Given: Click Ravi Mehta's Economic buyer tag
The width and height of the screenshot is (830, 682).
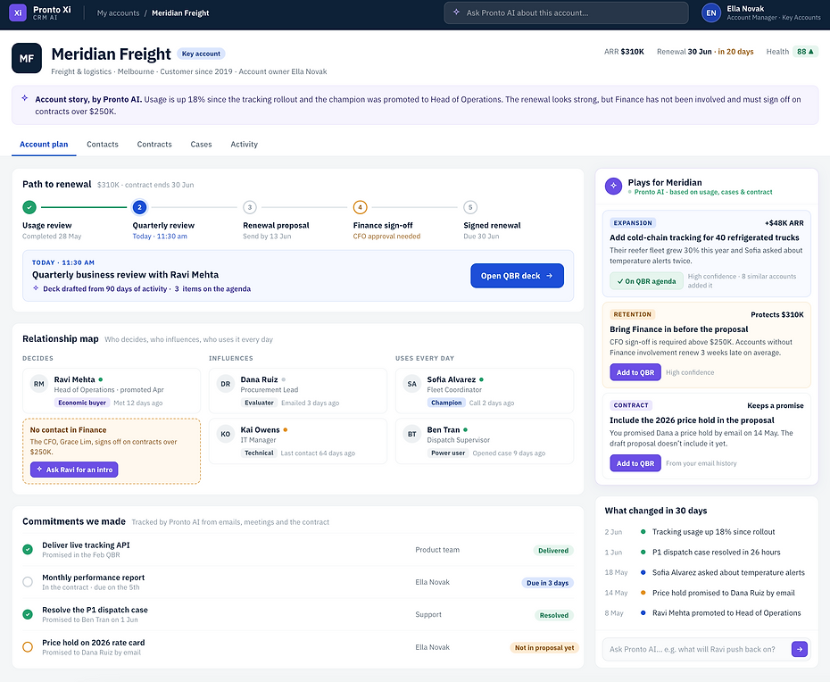Looking at the screenshot, I should point(82,403).
